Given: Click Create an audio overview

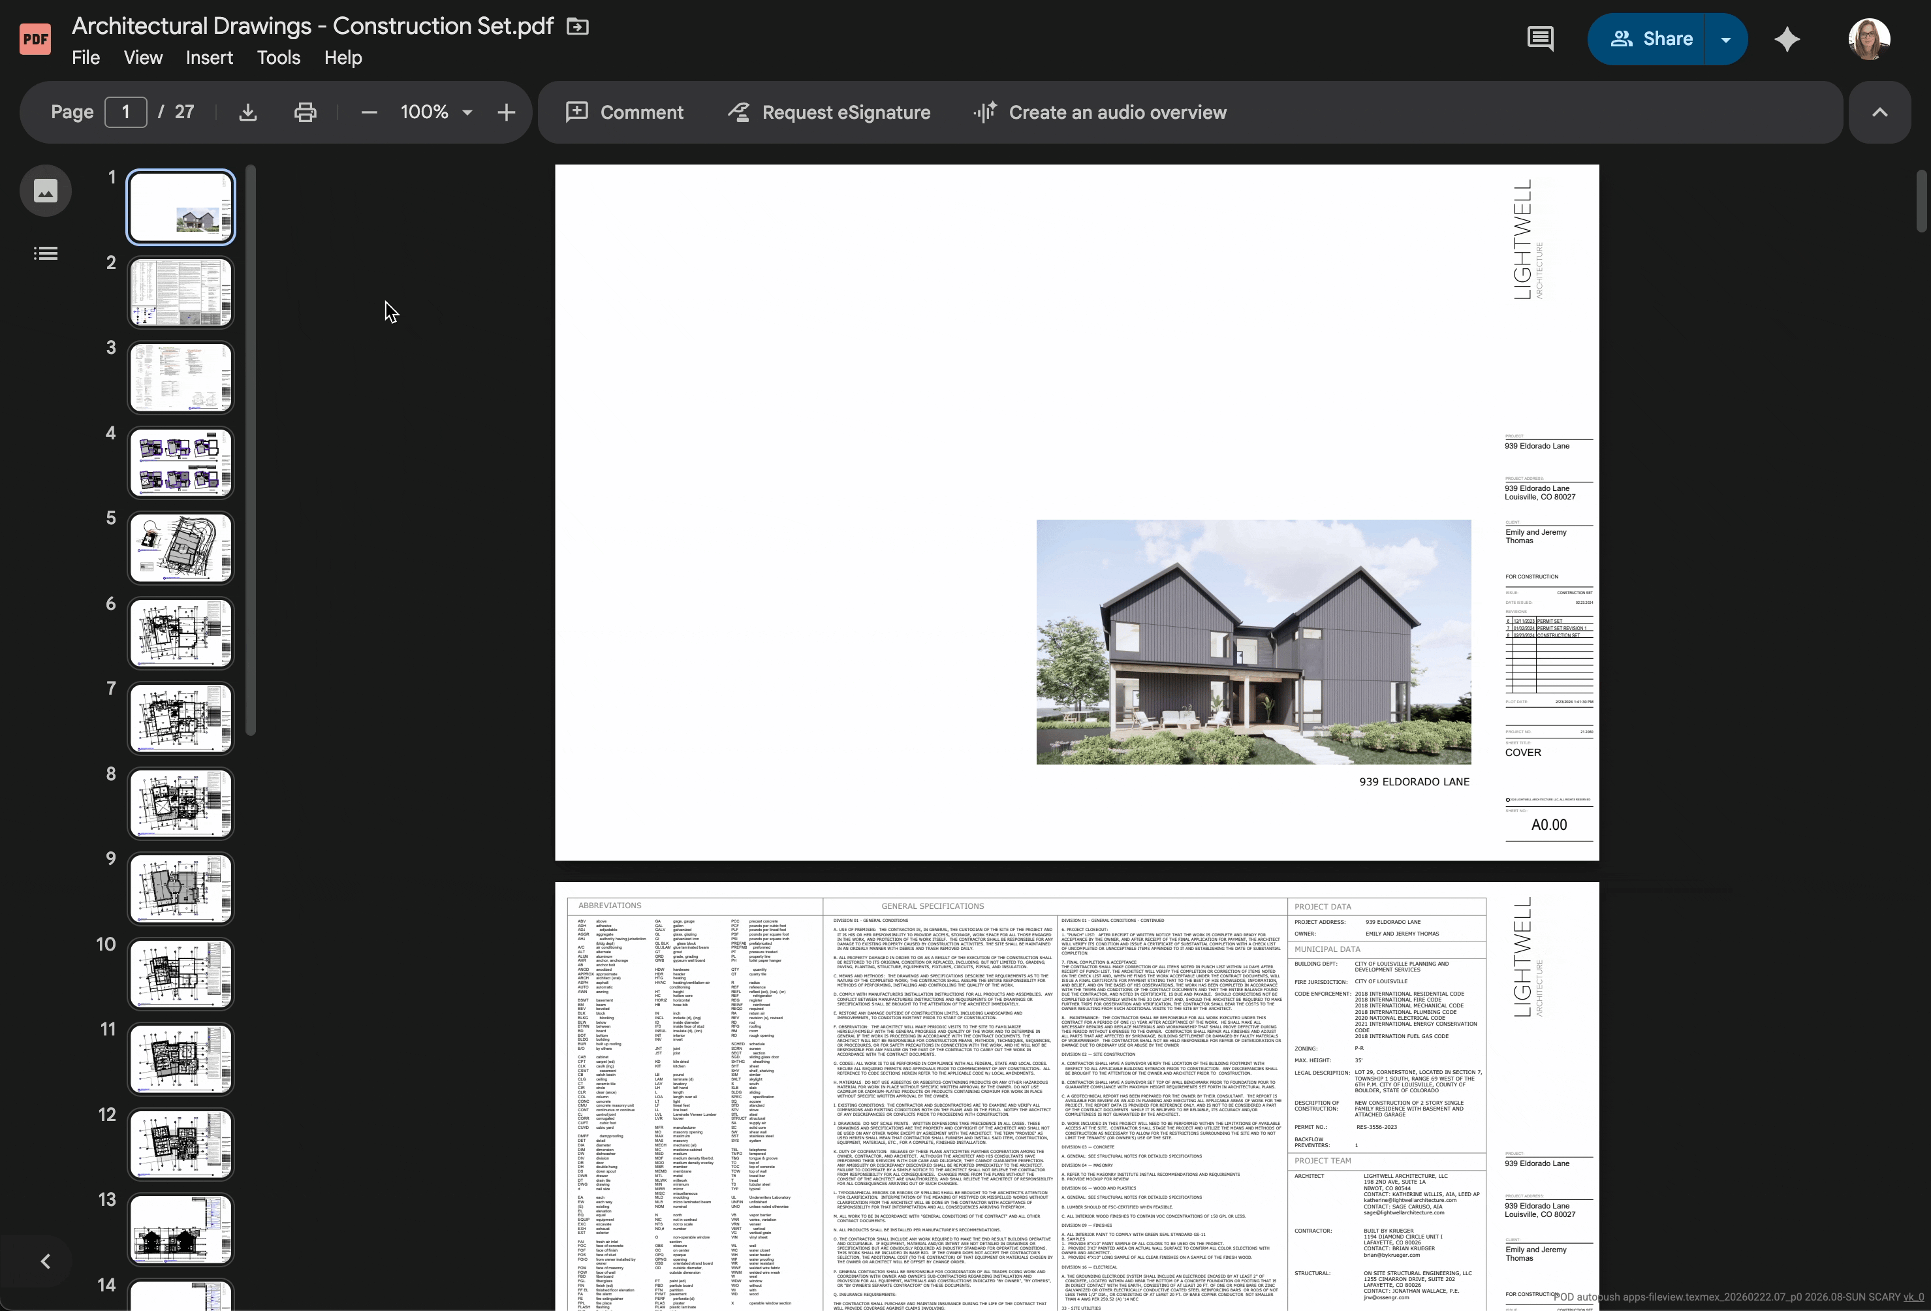Looking at the screenshot, I should [x=1101, y=112].
